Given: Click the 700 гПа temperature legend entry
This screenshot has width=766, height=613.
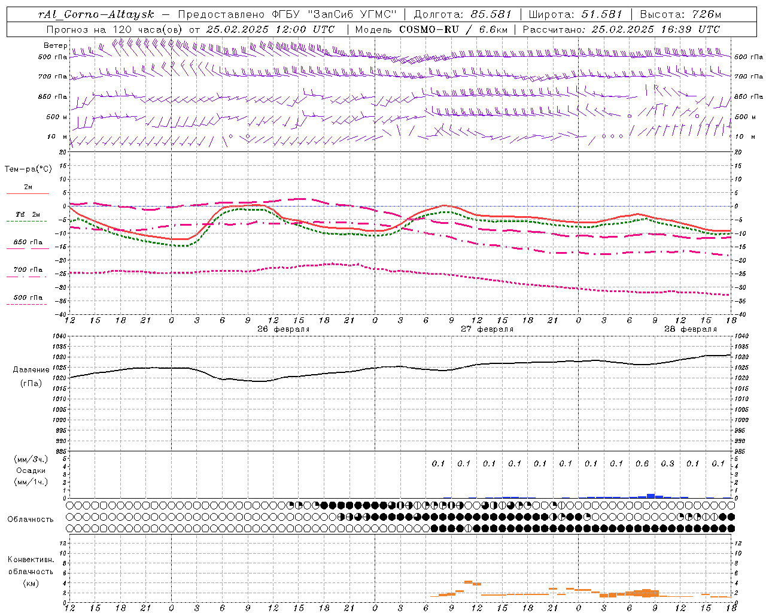Looking at the screenshot, I should point(28,270).
